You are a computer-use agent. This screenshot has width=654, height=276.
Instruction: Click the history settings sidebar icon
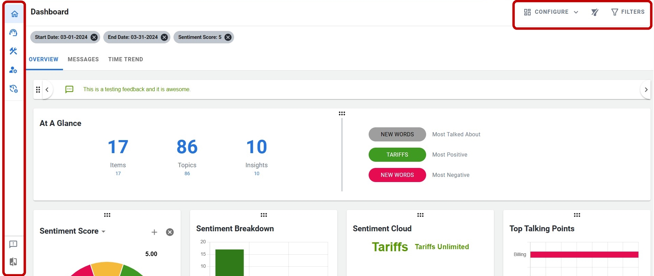13,89
